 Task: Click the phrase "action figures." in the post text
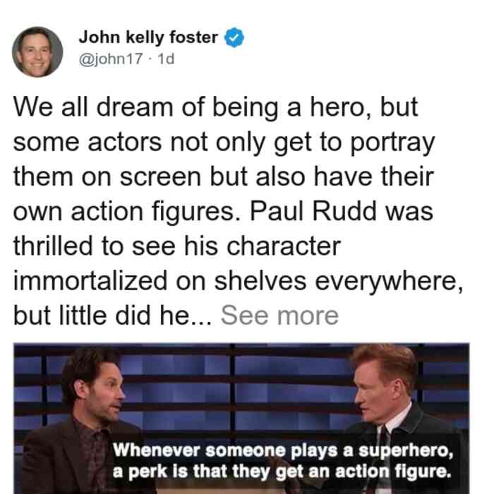[x=157, y=212]
